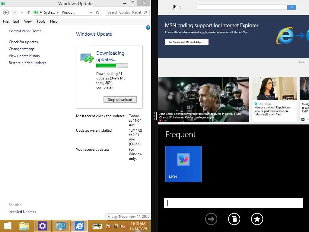Click the update download progress bar

coord(112,66)
